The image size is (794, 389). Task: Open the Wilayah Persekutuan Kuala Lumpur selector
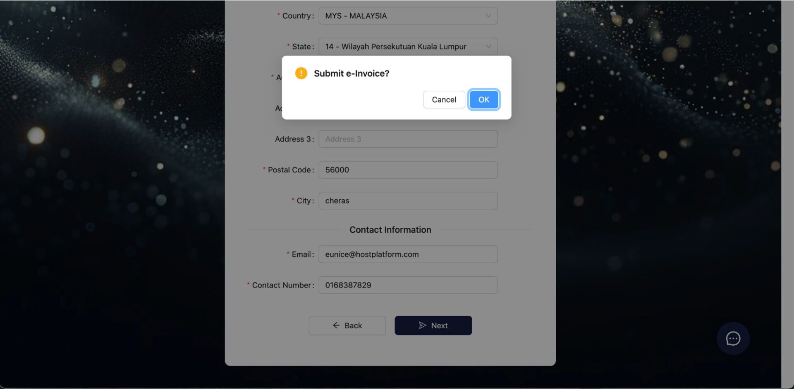coord(408,47)
